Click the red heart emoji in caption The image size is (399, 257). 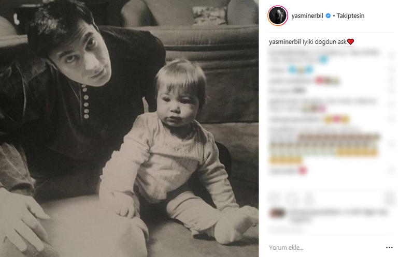351,42
